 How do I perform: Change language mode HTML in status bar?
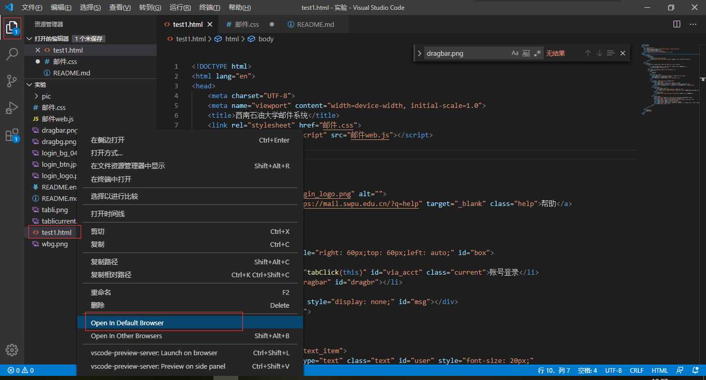click(659, 370)
